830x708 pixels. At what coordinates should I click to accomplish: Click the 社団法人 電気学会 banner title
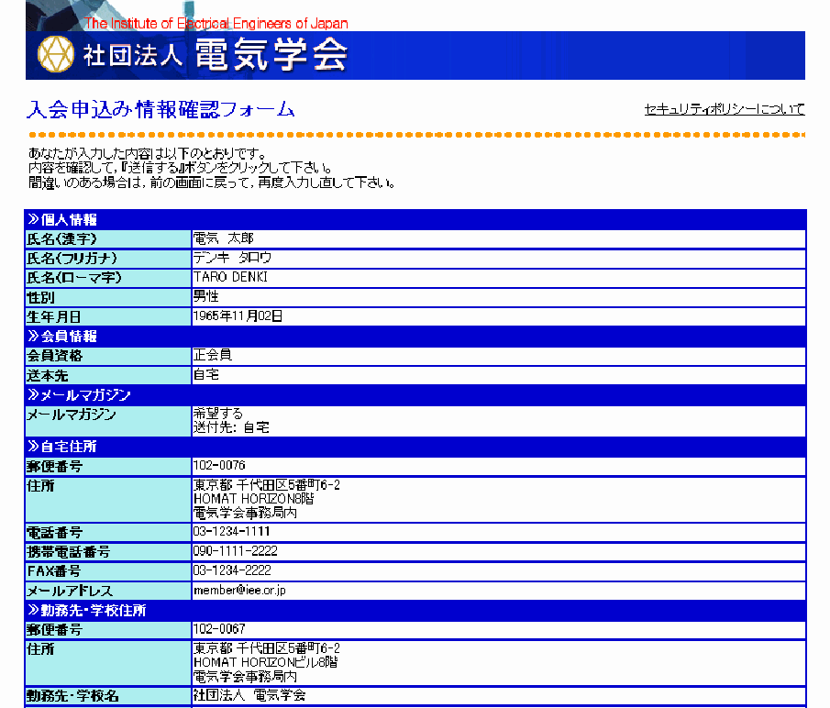tap(215, 56)
